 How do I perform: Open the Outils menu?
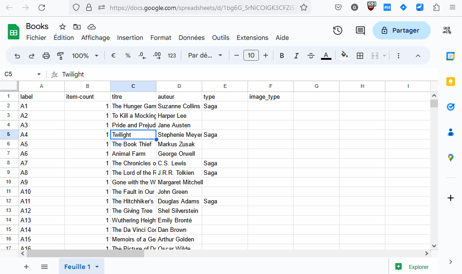(x=221, y=38)
